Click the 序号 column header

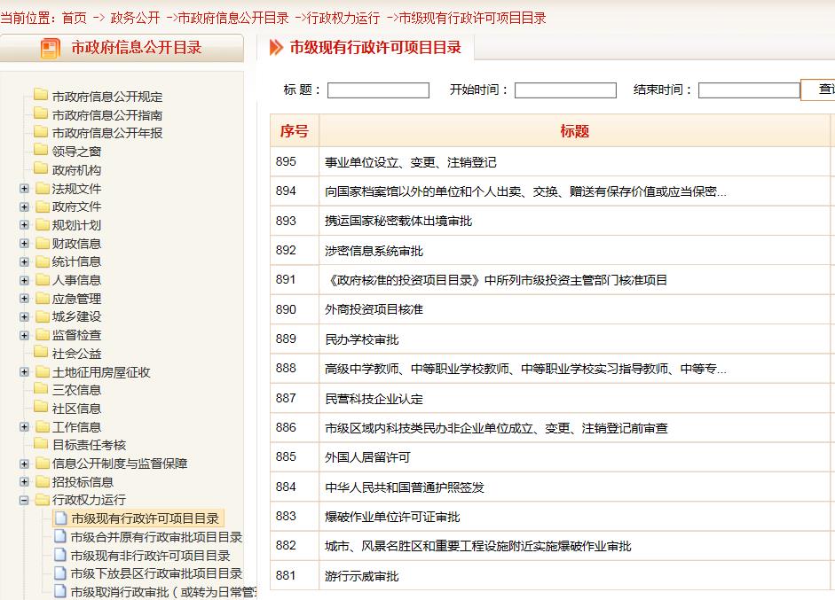click(x=294, y=131)
